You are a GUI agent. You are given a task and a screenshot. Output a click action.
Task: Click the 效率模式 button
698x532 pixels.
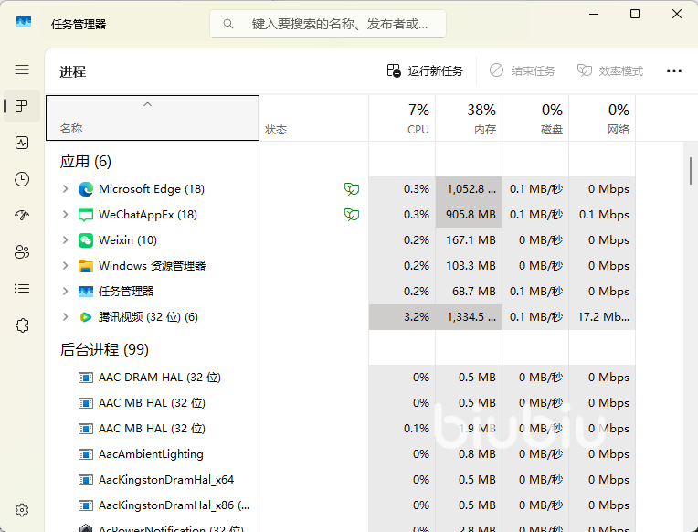[x=610, y=70]
